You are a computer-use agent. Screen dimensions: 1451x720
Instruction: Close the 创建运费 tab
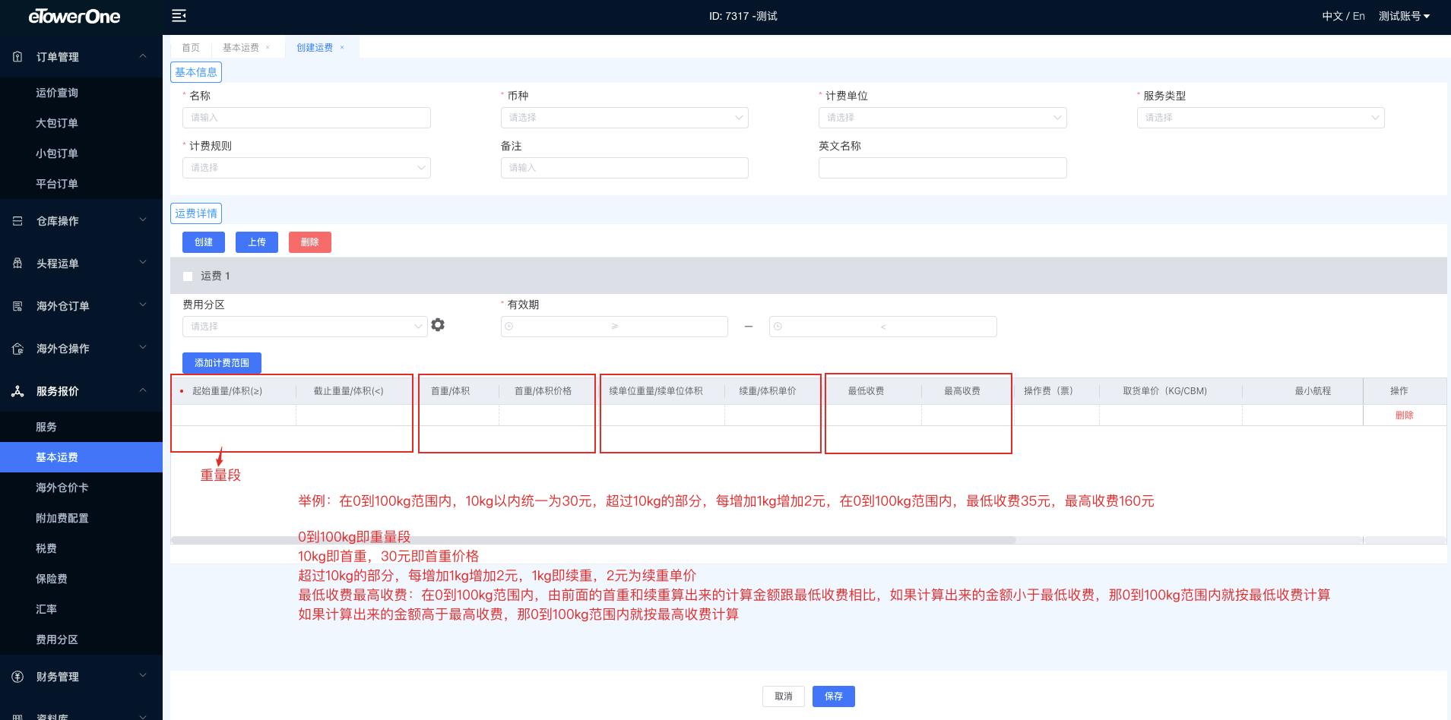click(x=342, y=48)
